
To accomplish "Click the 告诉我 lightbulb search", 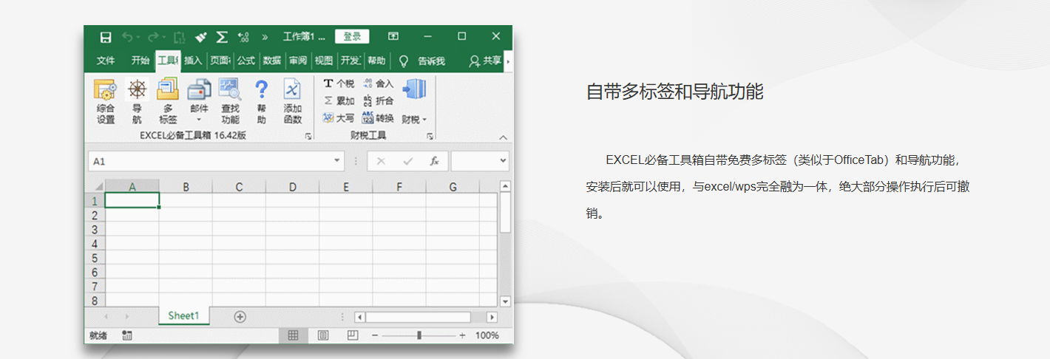I will point(421,61).
